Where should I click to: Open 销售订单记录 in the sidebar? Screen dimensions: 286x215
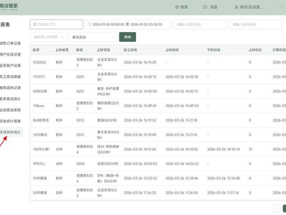tap(10, 43)
